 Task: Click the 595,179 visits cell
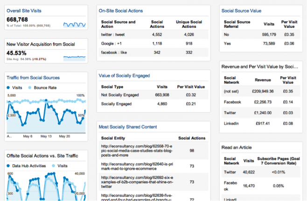(269, 34)
